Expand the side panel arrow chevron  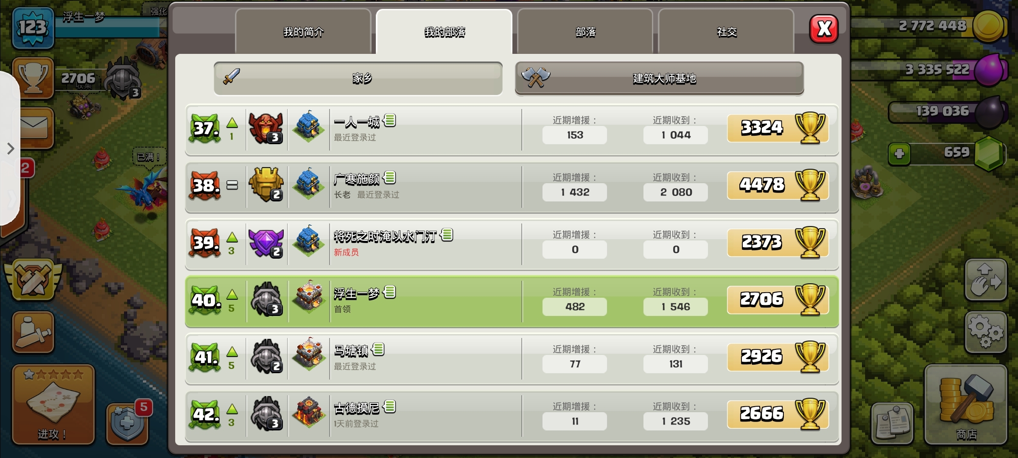pyautogui.click(x=11, y=149)
